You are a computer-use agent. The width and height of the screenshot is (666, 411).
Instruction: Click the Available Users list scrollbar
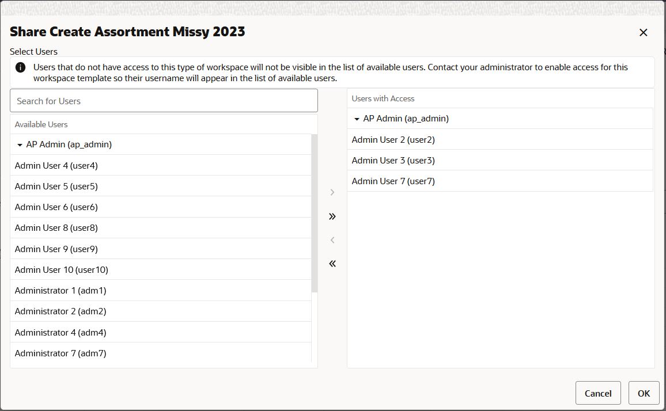click(314, 213)
